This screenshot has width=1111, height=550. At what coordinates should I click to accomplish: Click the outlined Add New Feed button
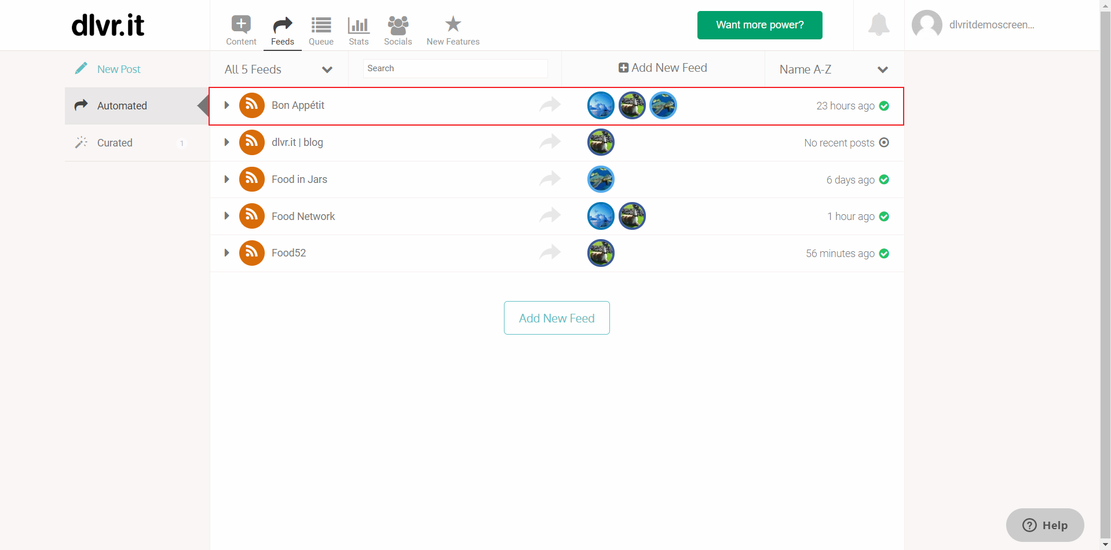(x=557, y=318)
